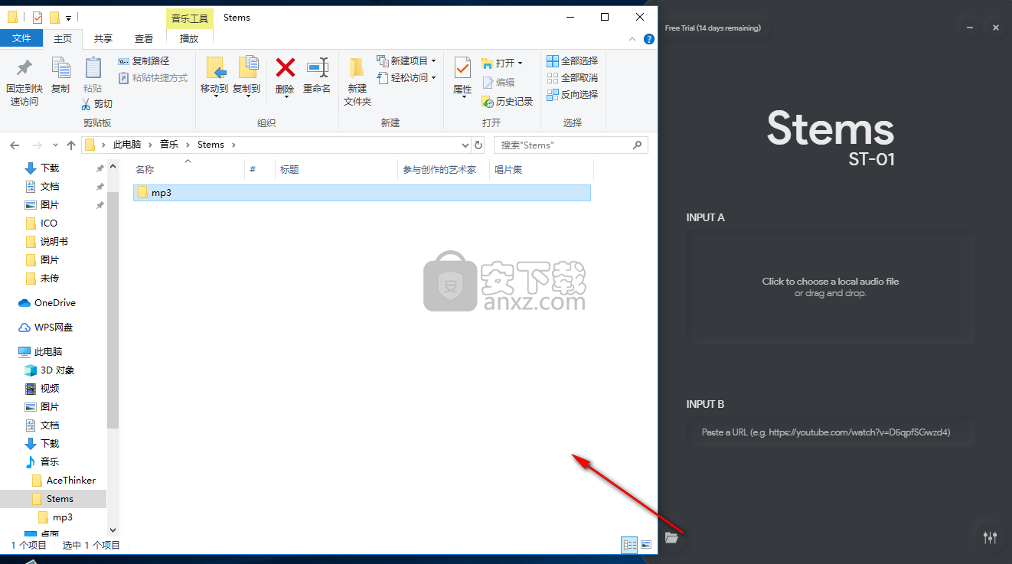1012x564 pixels.
Task: Click Free Trial (14 days remaining) label
Action: (713, 28)
